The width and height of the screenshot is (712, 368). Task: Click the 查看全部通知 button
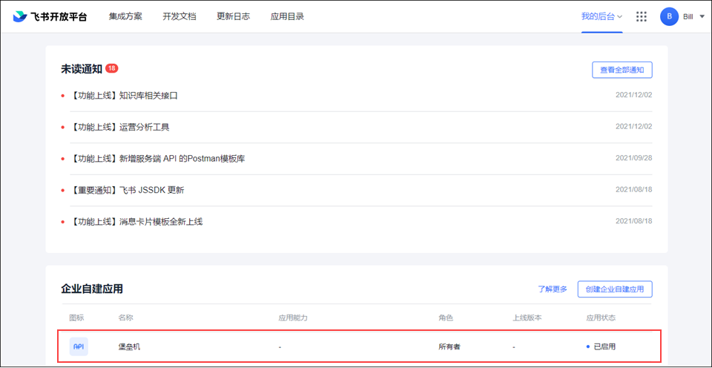622,70
